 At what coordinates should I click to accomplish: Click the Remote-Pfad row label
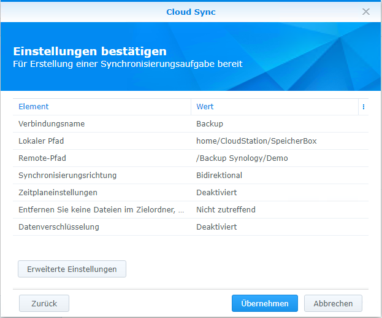[x=42, y=158]
